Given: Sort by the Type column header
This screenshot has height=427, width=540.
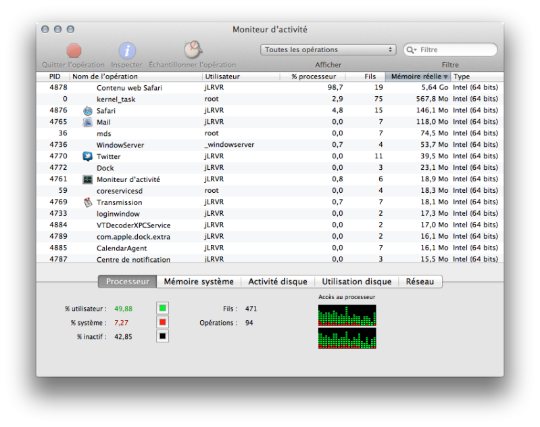Looking at the screenshot, I should 477,76.
